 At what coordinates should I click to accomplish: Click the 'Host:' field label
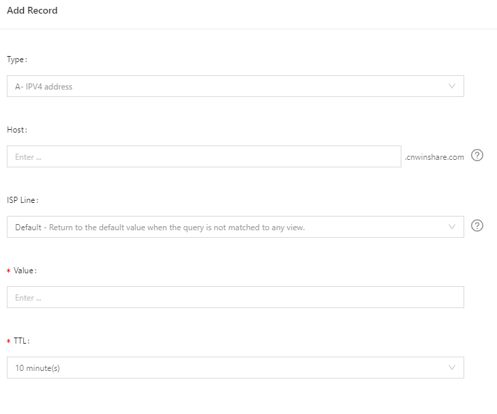[17, 130]
